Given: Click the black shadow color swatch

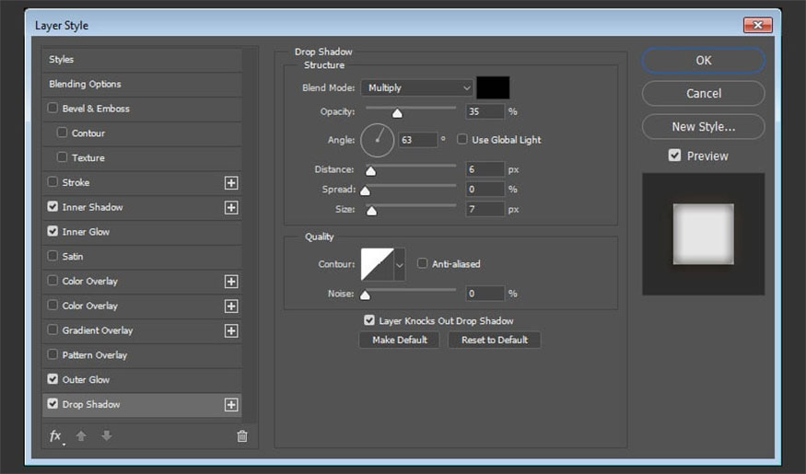Looking at the screenshot, I should [x=493, y=87].
